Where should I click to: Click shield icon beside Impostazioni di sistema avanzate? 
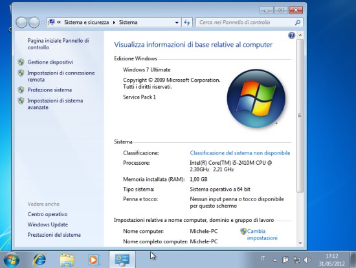click(x=21, y=101)
